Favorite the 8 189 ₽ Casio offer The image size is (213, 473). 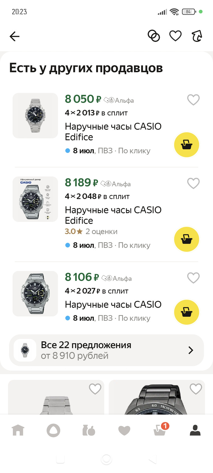(193, 183)
